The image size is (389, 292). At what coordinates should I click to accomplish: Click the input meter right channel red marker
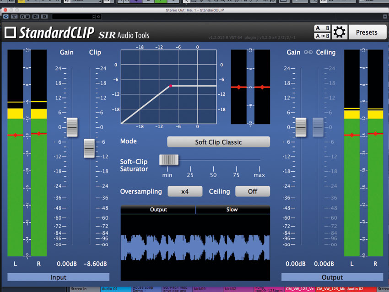pos(39,134)
